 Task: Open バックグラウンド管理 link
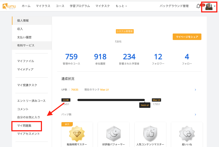tap(174, 6)
